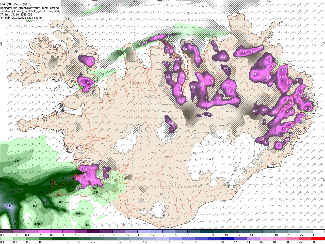Click the 20W longitude label at the top
This screenshot has width=325, height=244.
(135, 1)
